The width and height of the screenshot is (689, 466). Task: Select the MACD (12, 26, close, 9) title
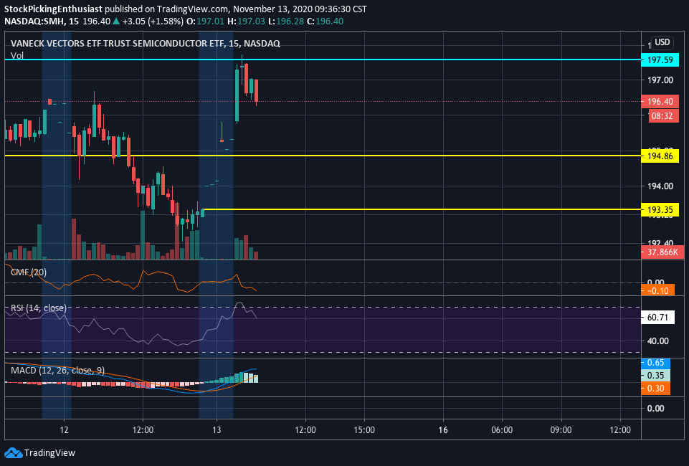tap(58, 371)
